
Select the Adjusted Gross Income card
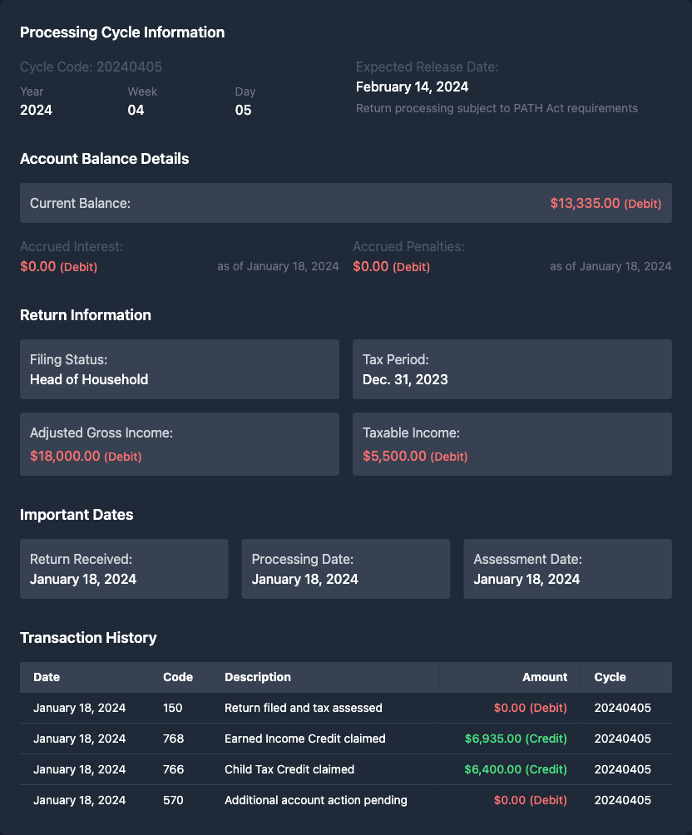pyautogui.click(x=179, y=444)
